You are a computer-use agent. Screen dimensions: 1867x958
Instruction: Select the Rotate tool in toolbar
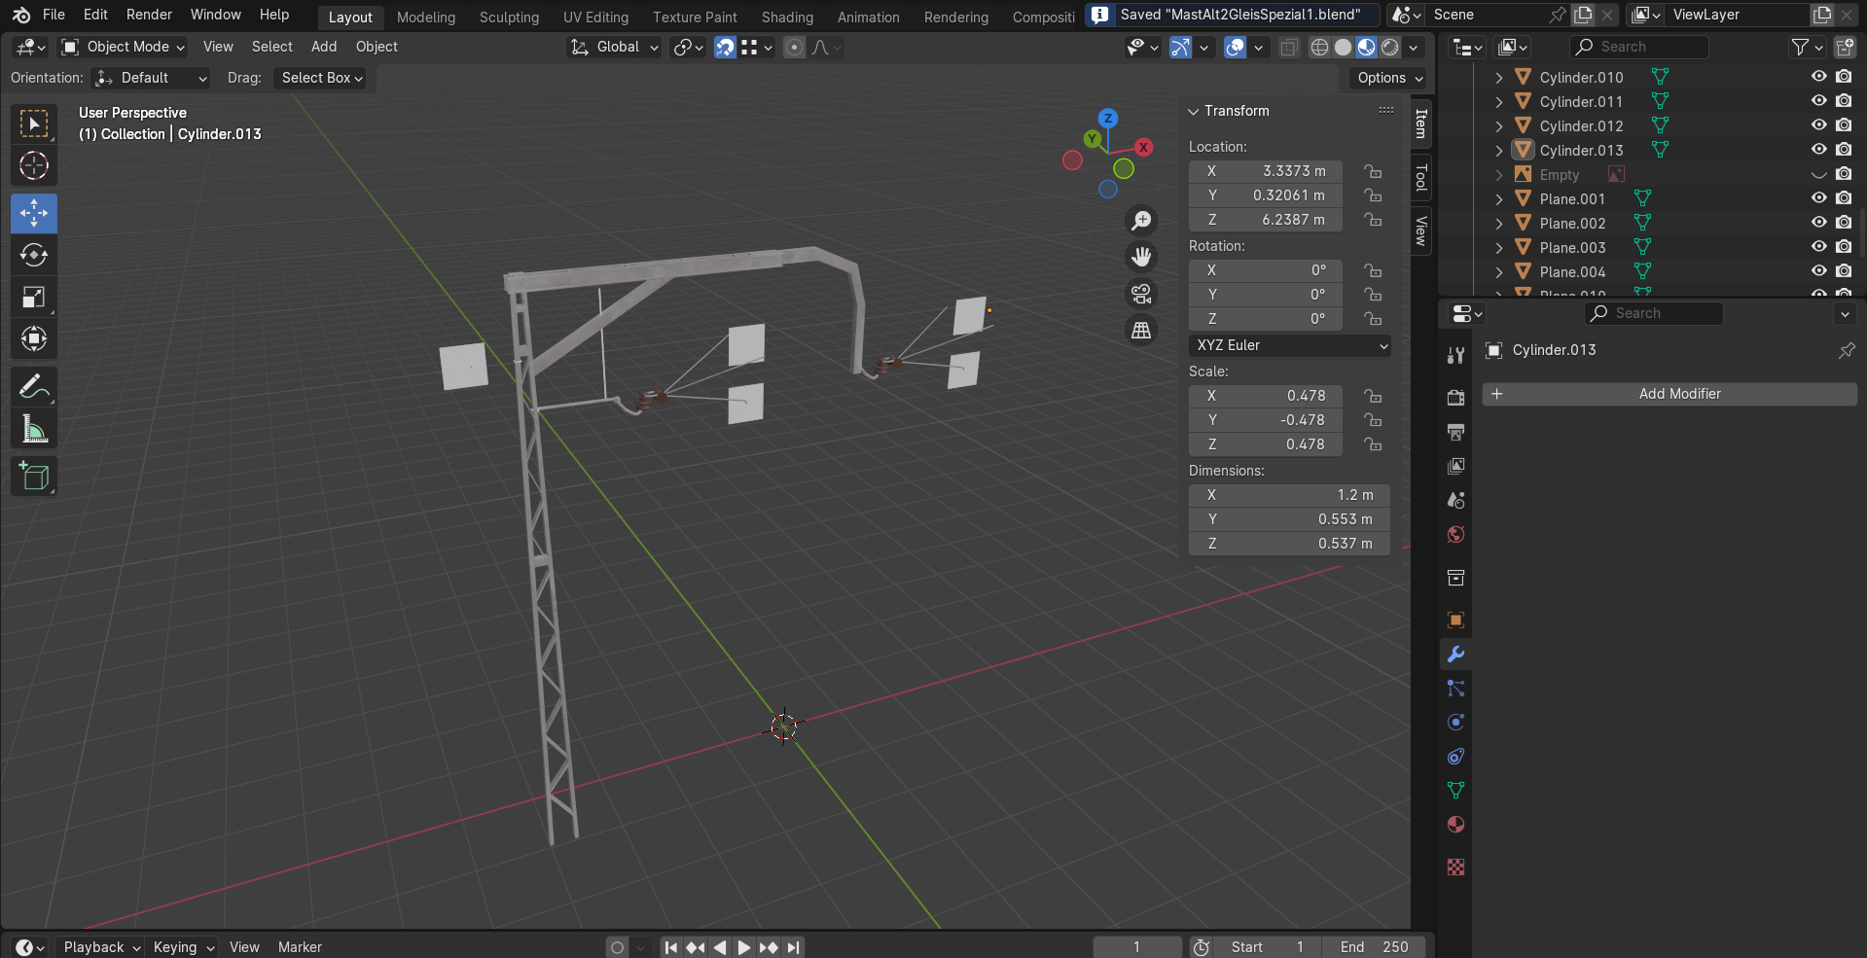point(34,255)
